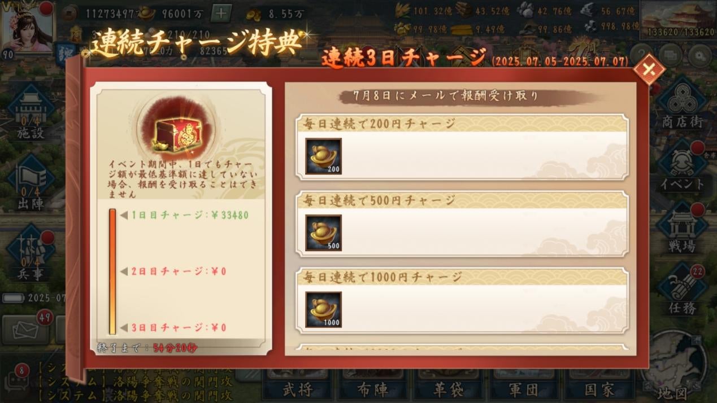Image resolution: width=717 pixels, height=403 pixels.
Task: Open the 出陣 deployment icon
Action: coord(31,182)
